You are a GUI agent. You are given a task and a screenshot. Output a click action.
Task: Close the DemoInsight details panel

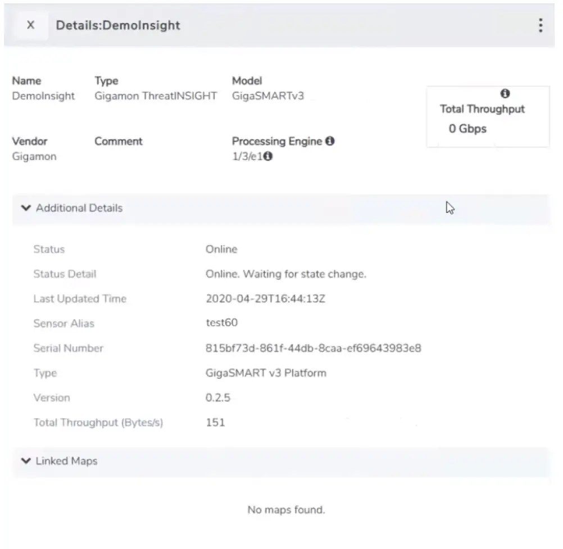click(x=31, y=25)
